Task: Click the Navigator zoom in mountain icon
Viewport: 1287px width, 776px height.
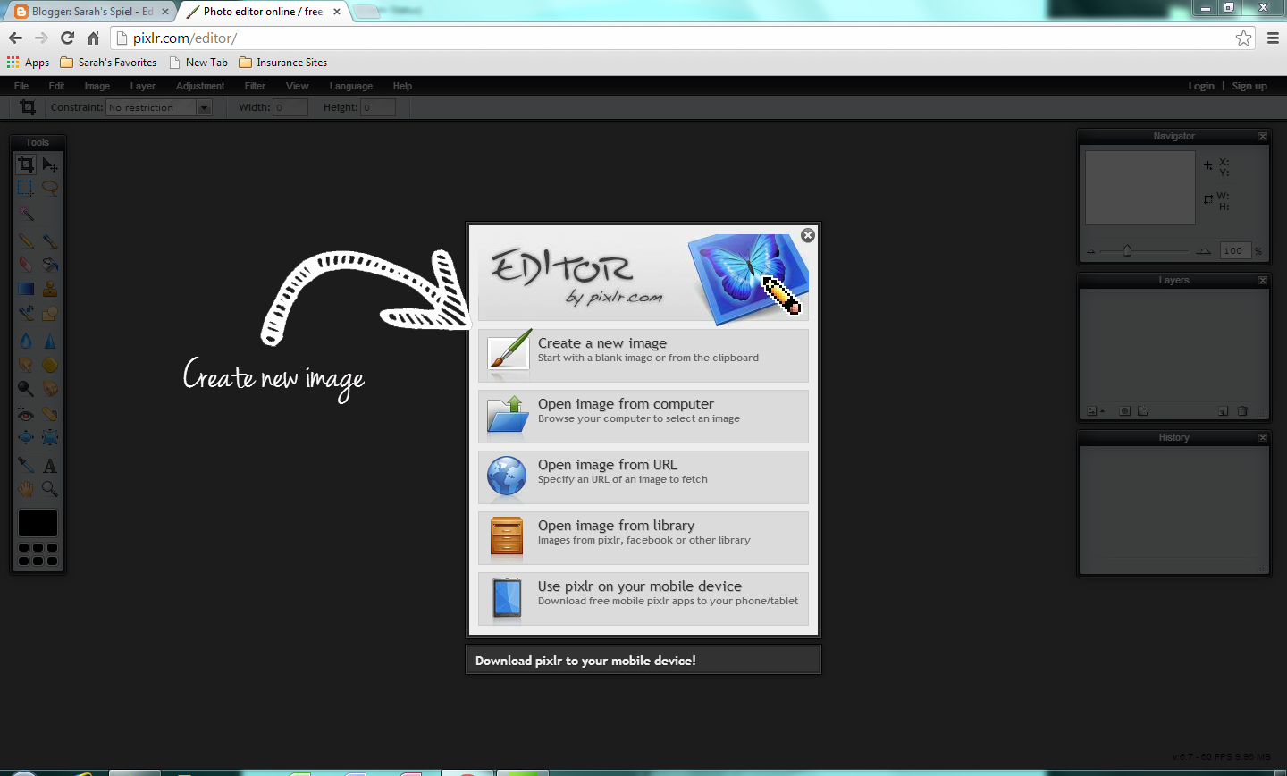Action: coord(1203,251)
